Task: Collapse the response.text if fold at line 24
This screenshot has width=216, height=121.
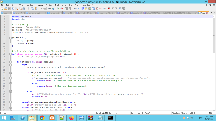Action: click(x=11, y=78)
